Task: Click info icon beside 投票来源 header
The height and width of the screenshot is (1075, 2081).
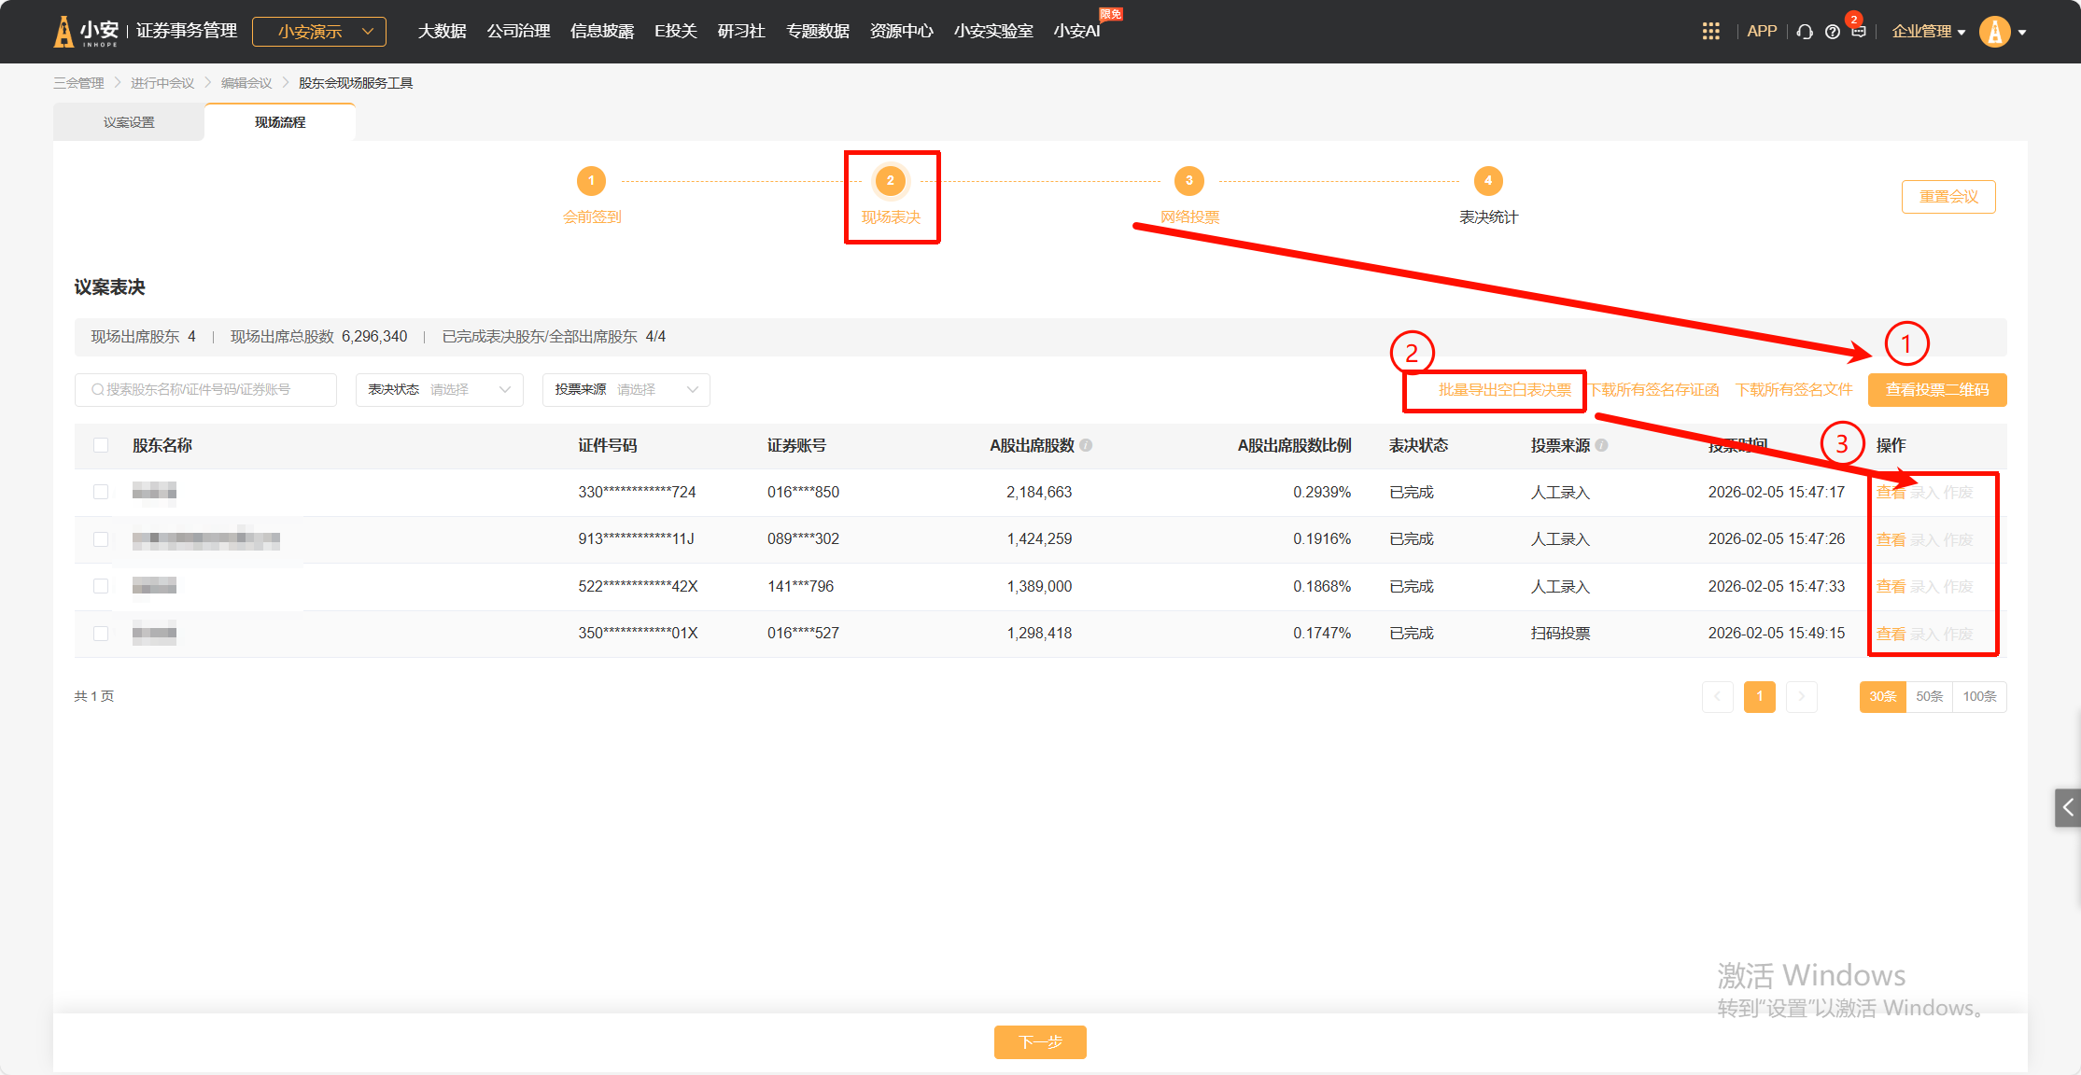Action: [1602, 446]
